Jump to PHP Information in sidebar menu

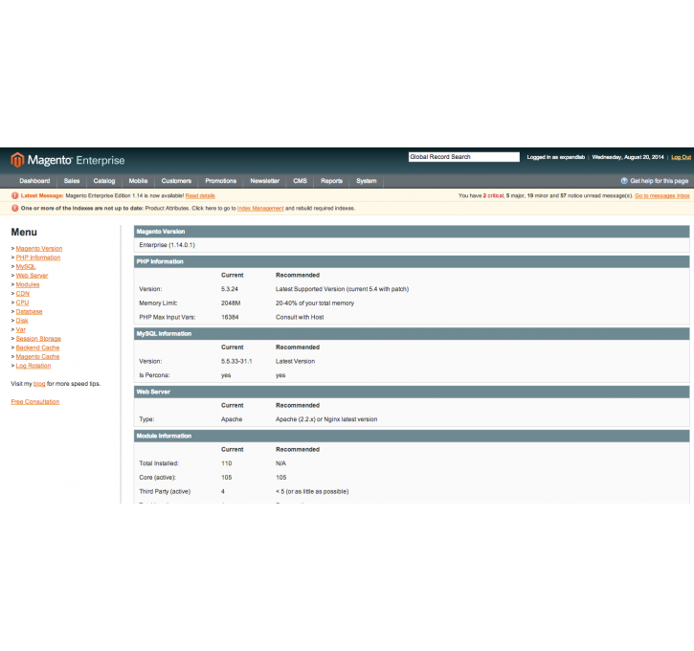click(38, 258)
